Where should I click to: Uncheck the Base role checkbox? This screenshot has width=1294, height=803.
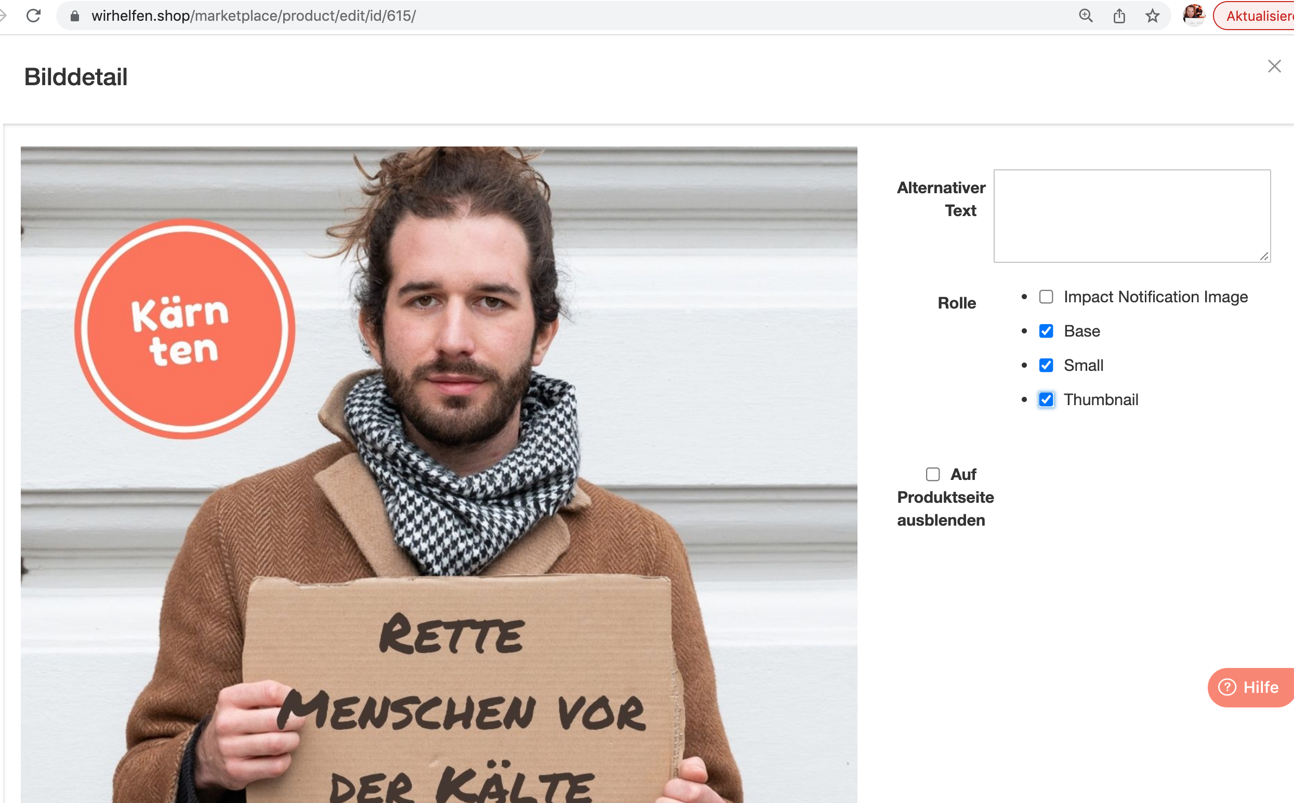(x=1046, y=331)
